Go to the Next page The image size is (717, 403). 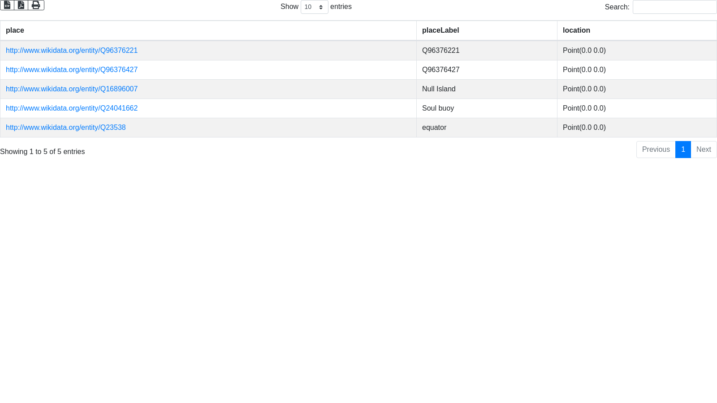(704, 150)
